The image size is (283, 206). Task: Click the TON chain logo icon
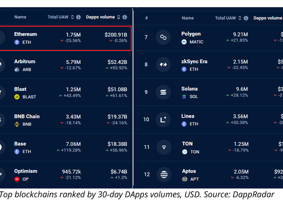(x=164, y=147)
